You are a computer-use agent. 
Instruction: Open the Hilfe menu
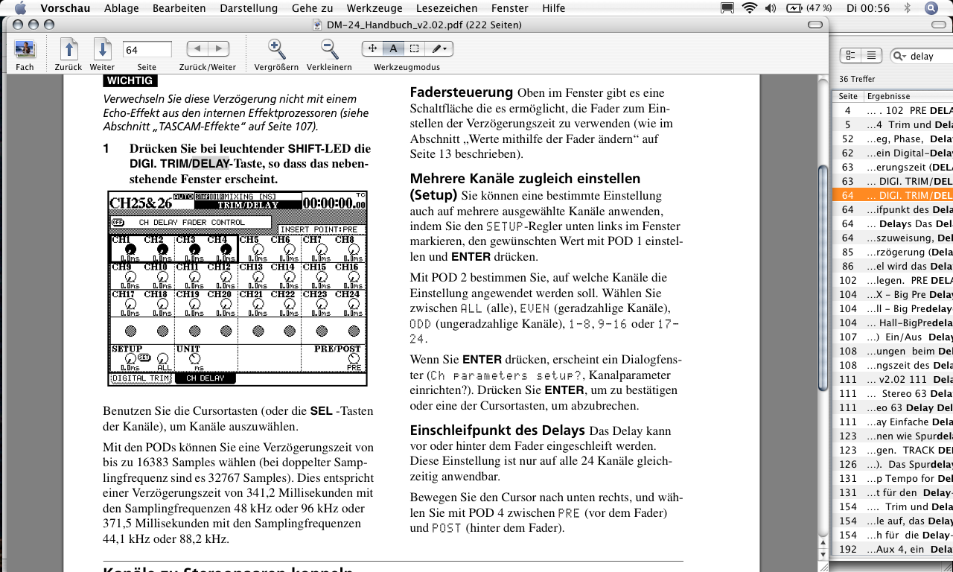tap(553, 8)
